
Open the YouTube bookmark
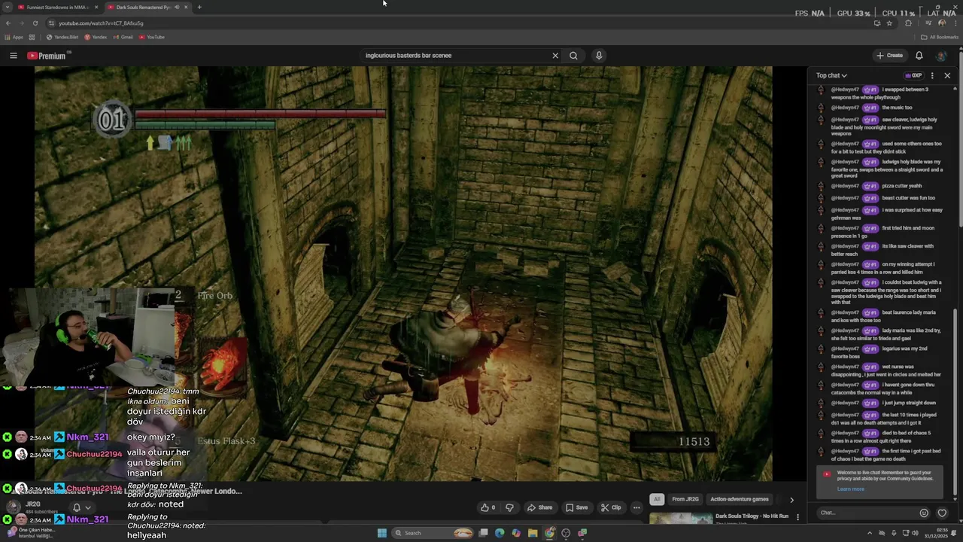(152, 37)
